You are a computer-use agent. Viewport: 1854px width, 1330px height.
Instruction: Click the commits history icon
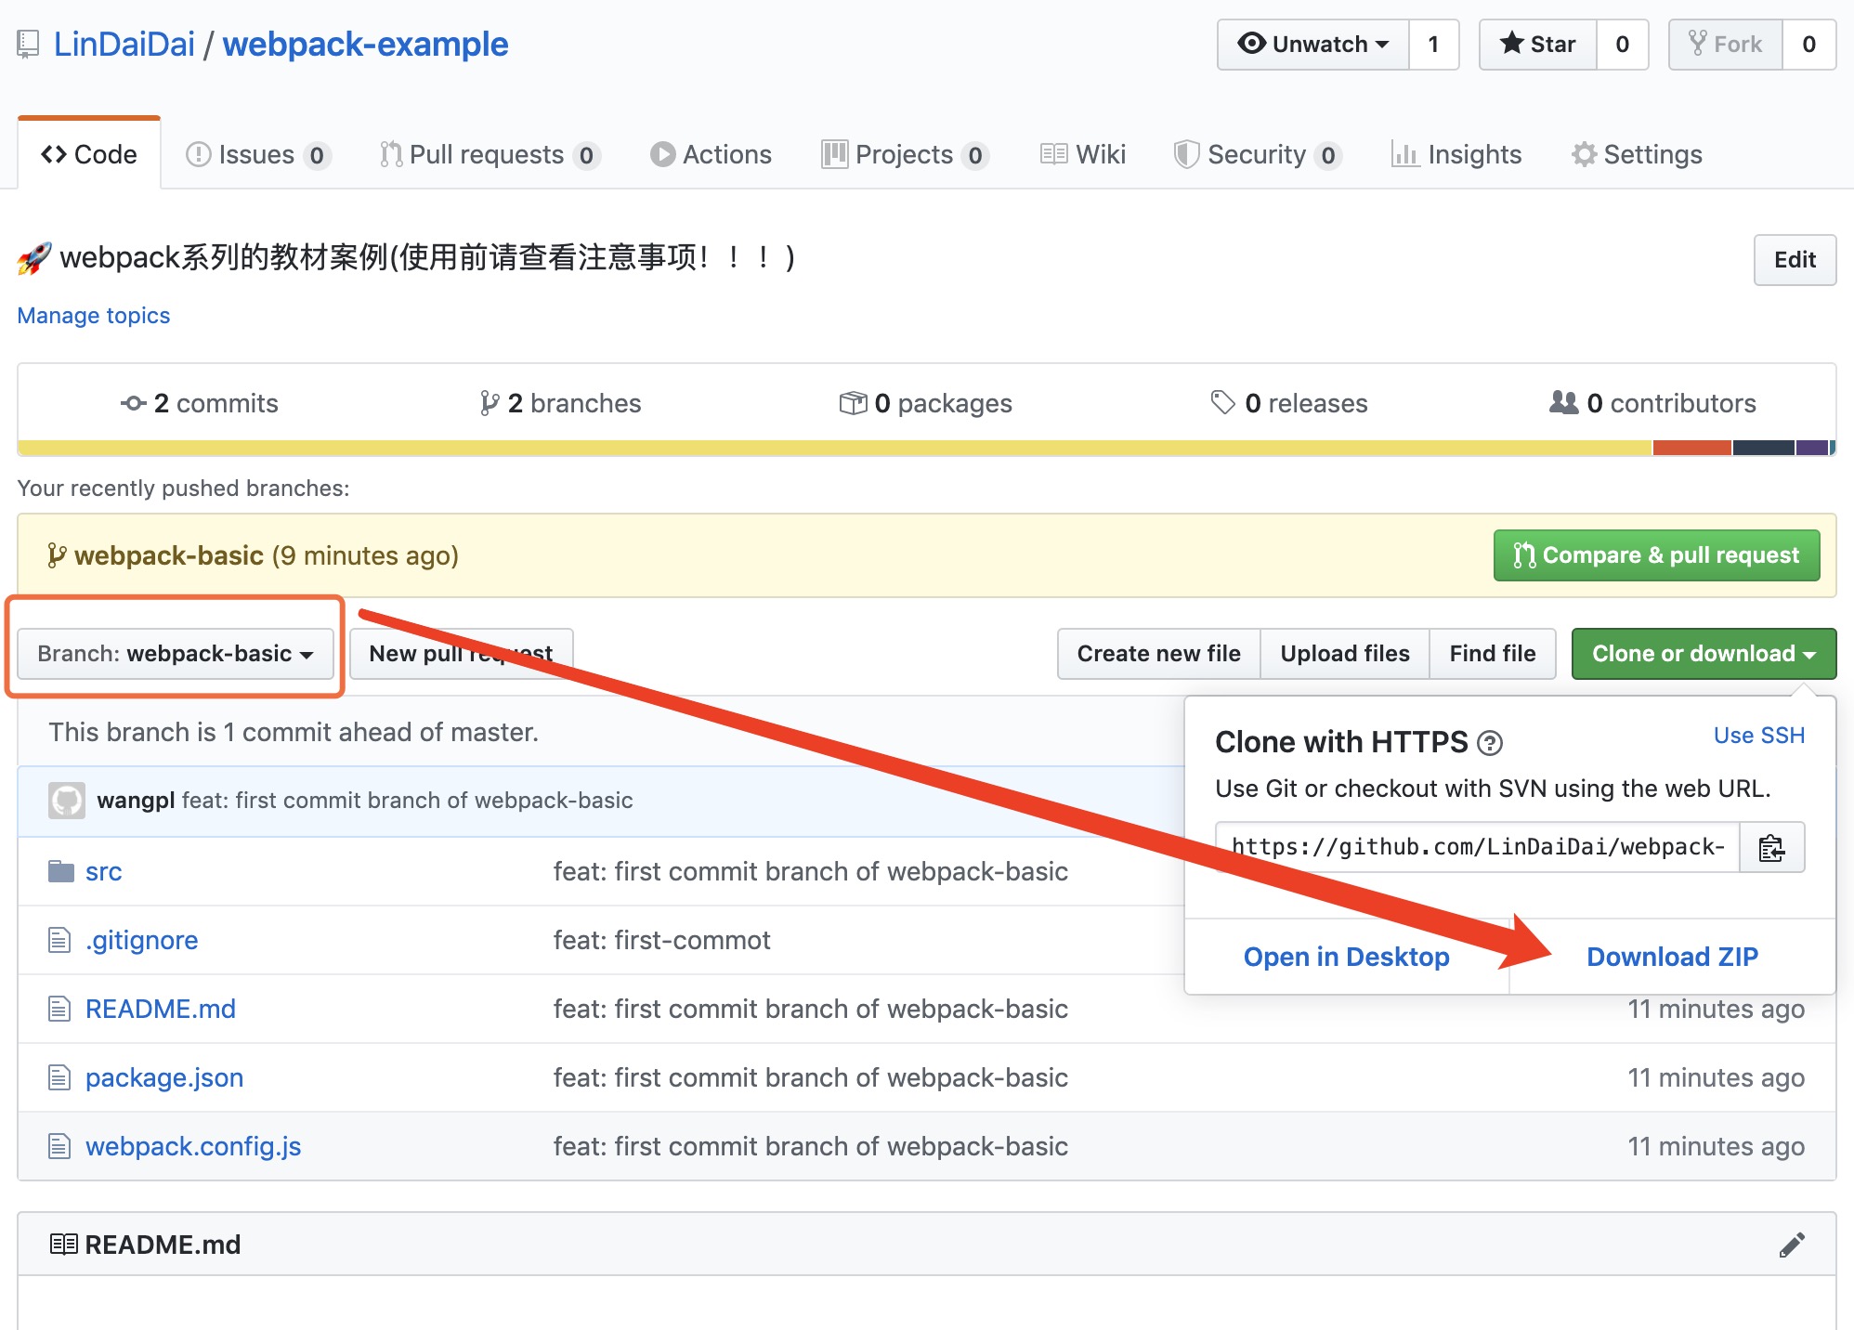(134, 403)
